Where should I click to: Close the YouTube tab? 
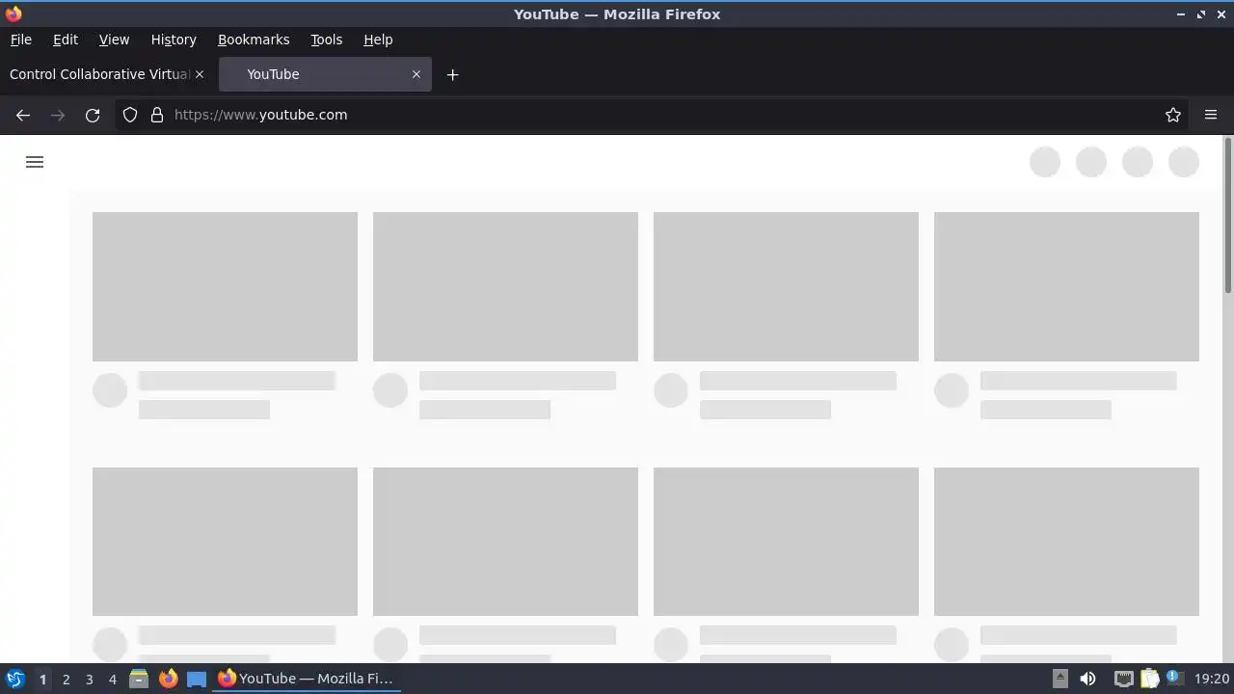[416, 74]
